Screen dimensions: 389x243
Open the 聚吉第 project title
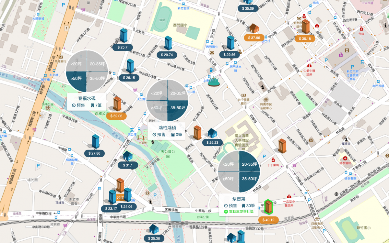[239, 199]
